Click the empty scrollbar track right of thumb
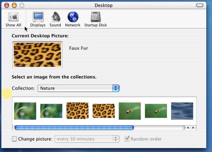 [159, 128]
